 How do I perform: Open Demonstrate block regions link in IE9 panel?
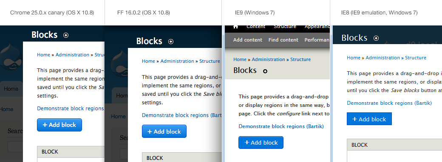[x=281, y=126]
